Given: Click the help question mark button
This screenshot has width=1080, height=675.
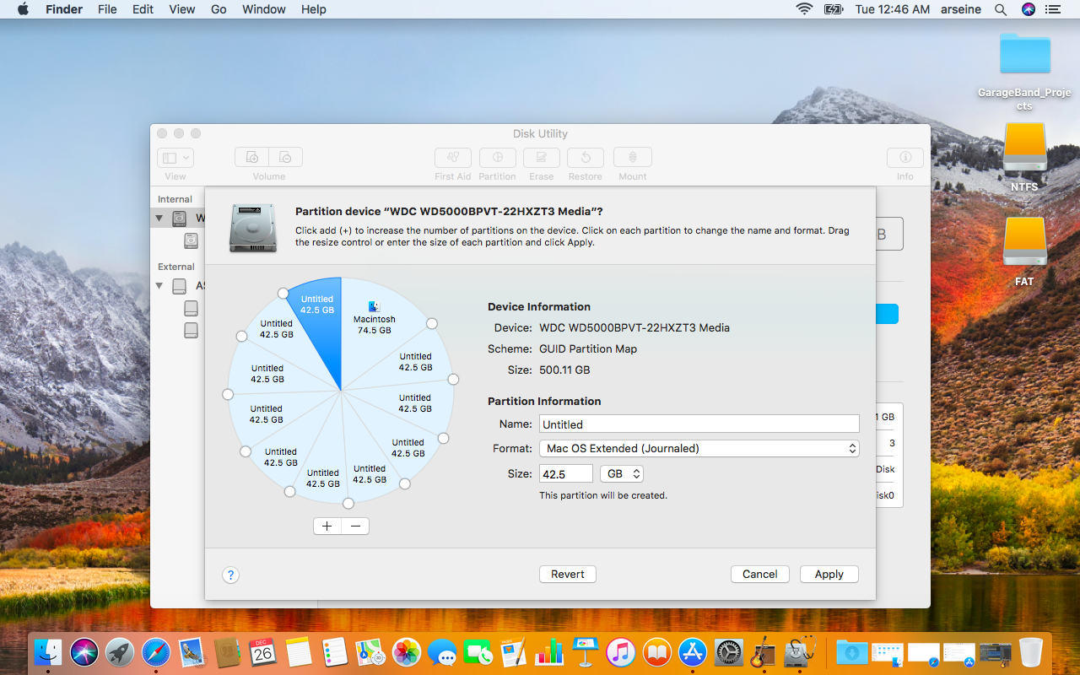Looking at the screenshot, I should pyautogui.click(x=230, y=575).
